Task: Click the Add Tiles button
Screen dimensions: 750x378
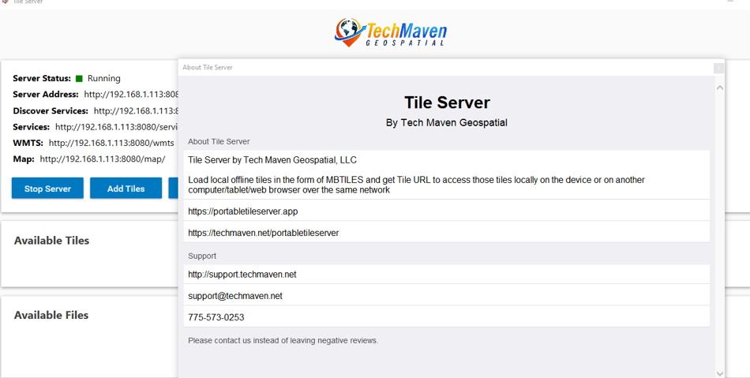Action: 126,189
